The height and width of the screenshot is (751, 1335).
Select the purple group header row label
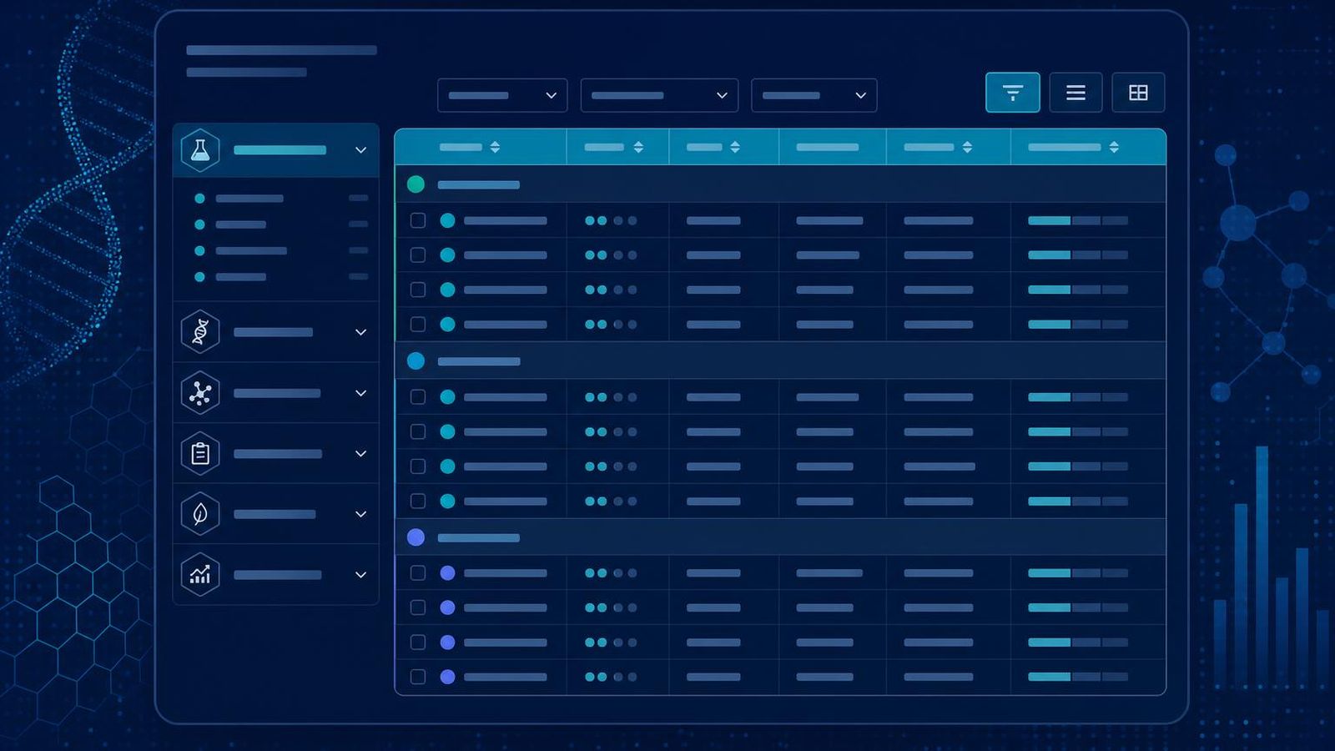pyautogui.click(x=479, y=538)
